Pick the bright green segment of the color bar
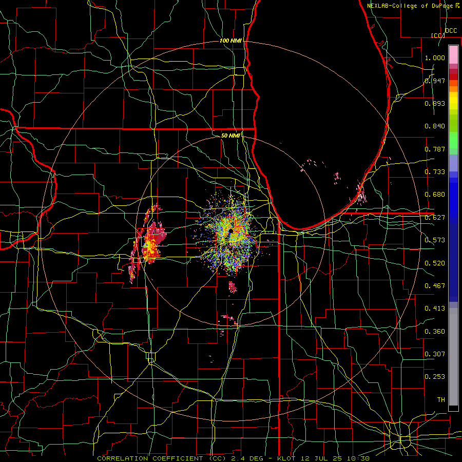This screenshot has height=462, width=462. (453, 140)
